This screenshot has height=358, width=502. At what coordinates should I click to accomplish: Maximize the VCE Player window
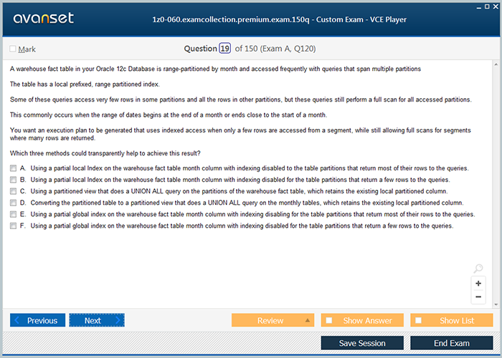pyautogui.click(x=487, y=6)
